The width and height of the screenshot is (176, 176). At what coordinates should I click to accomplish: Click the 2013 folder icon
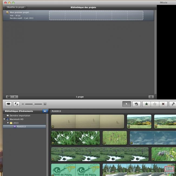click(11, 123)
